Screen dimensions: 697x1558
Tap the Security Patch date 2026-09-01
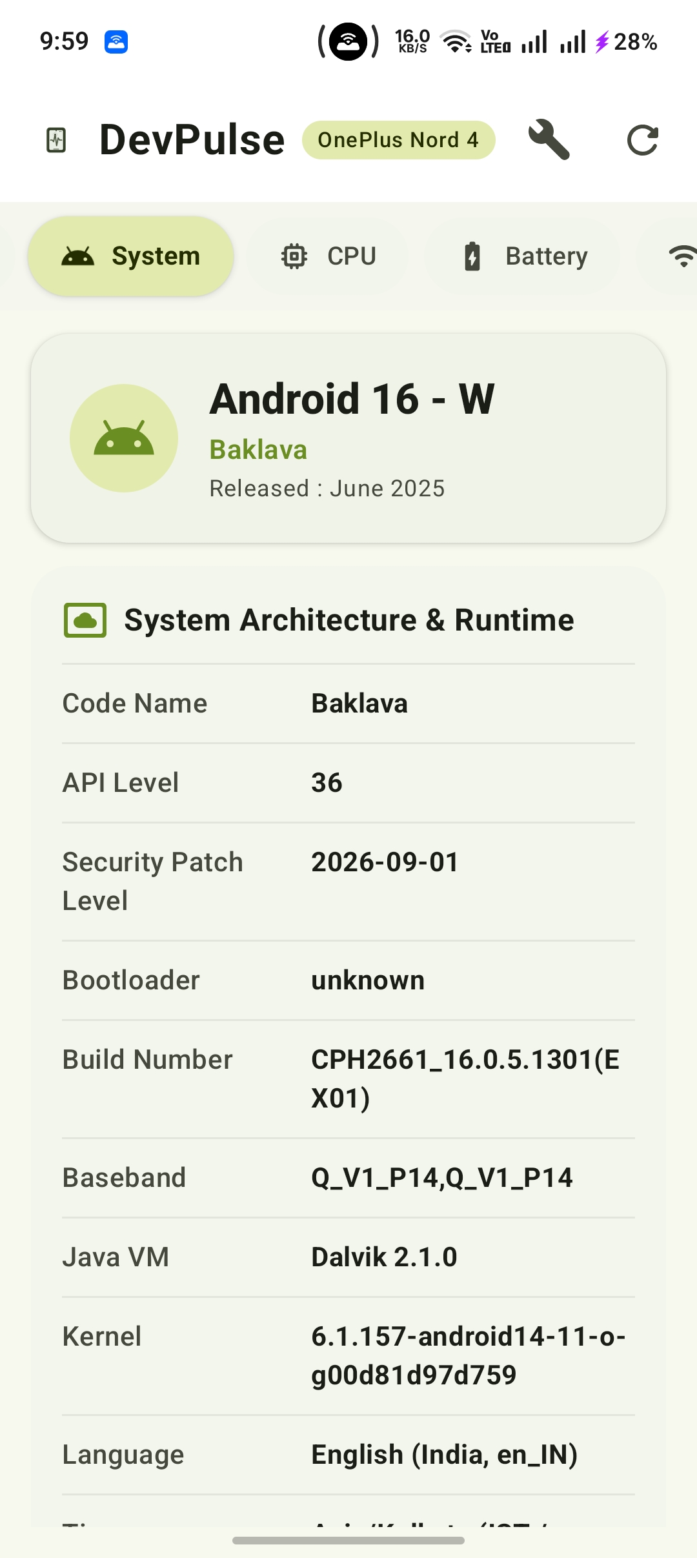(x=385, y=862)
